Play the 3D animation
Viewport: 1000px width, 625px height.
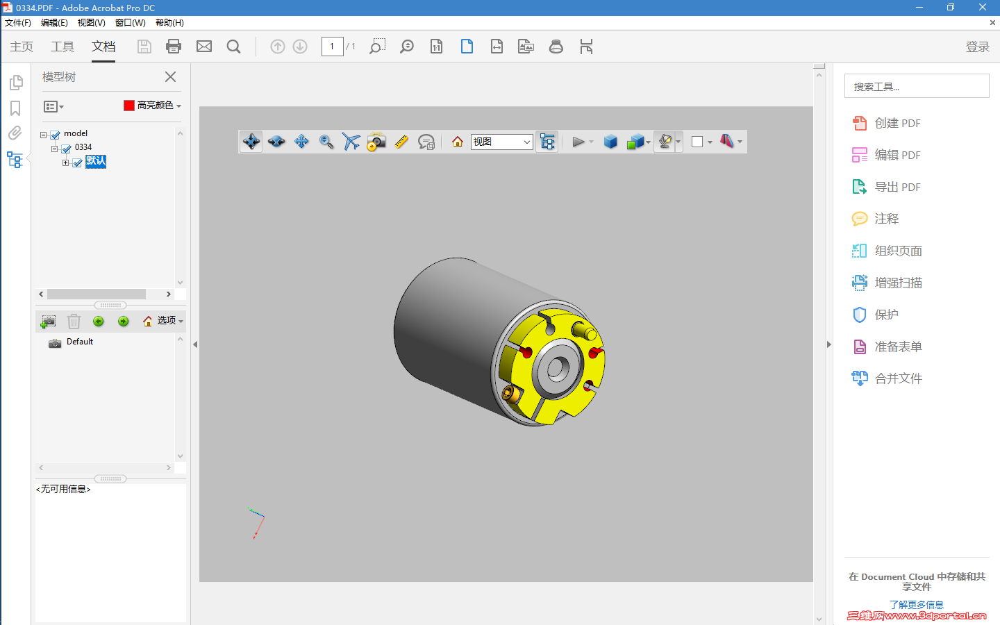click(x=578, y=142)
